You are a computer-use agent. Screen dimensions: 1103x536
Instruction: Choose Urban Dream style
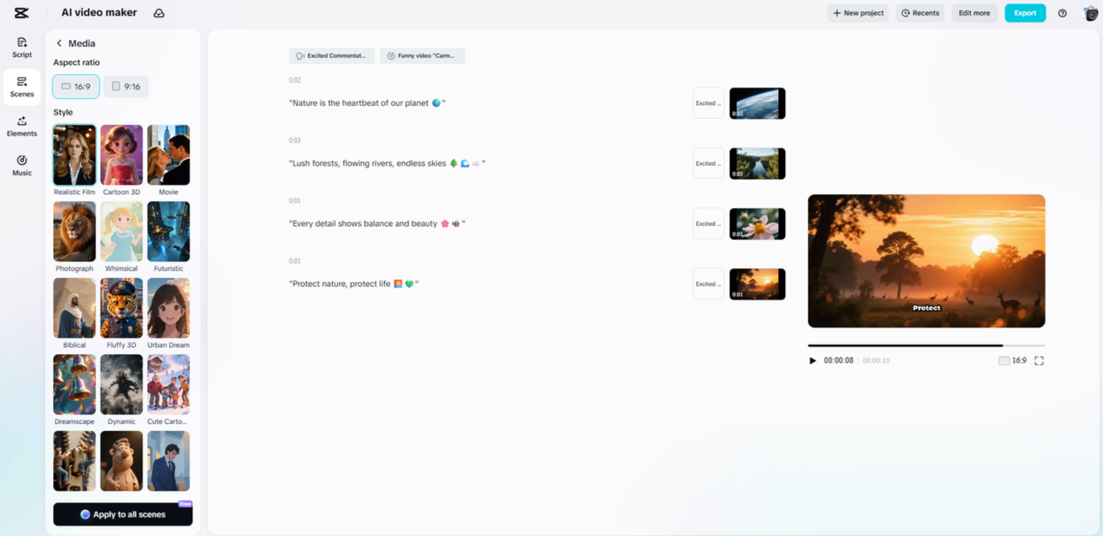tap(169, 314)
